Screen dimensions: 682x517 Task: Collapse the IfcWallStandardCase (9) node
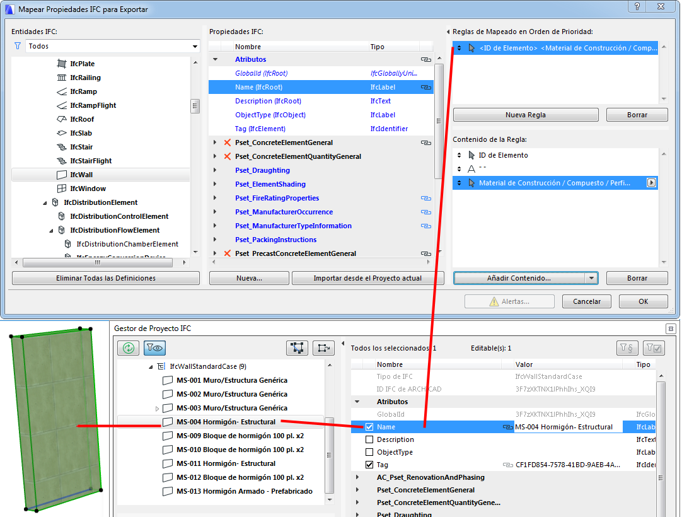click(151, 367)
